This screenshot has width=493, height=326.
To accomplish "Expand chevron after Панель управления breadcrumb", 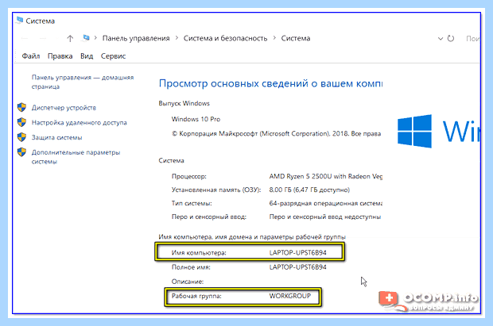I will pos(177,38).
